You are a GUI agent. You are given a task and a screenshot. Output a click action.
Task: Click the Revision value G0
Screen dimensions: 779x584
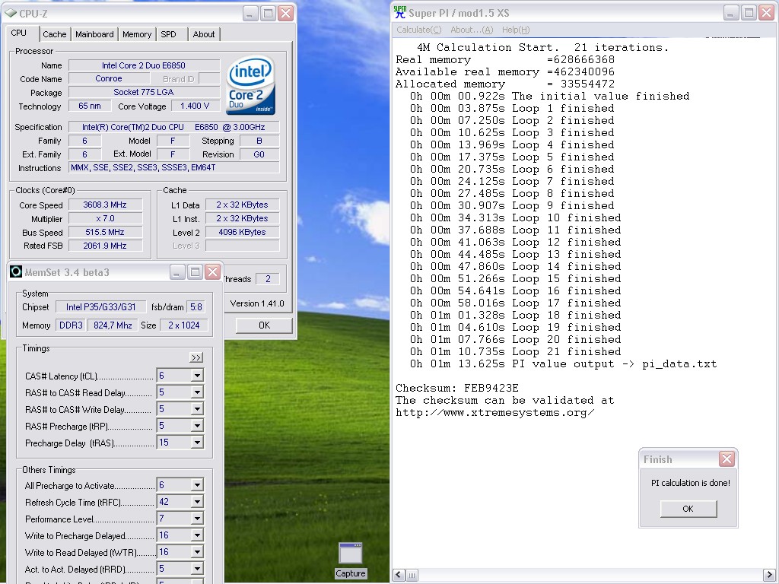coord(259,154)
